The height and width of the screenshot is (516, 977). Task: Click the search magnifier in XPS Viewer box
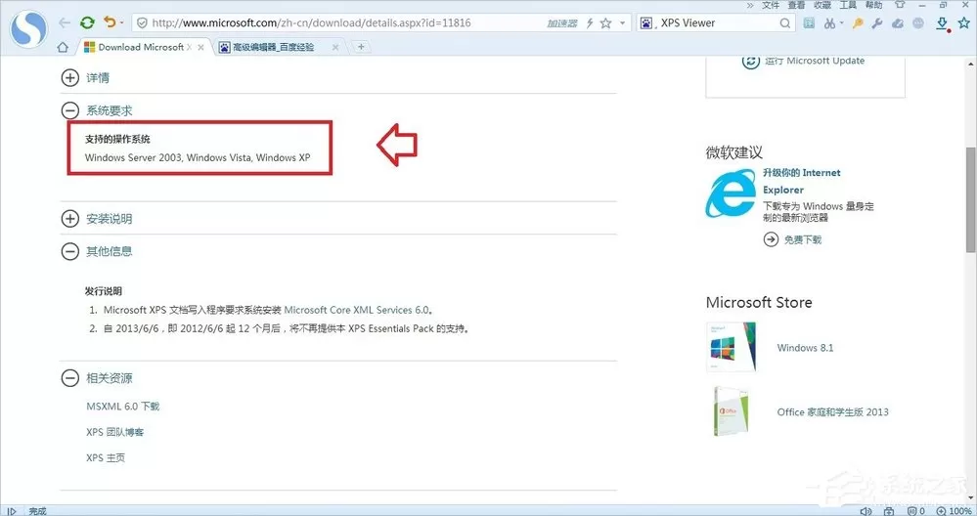pyautogui.click(x=785, y=23)
